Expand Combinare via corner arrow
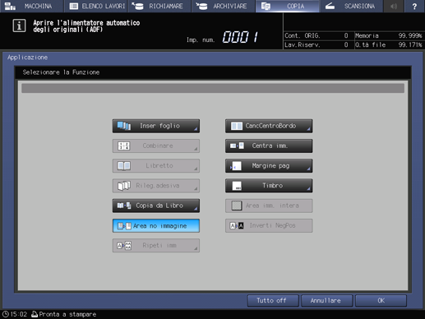This screenshot has width=425, height=319. [x=196, y=149]
